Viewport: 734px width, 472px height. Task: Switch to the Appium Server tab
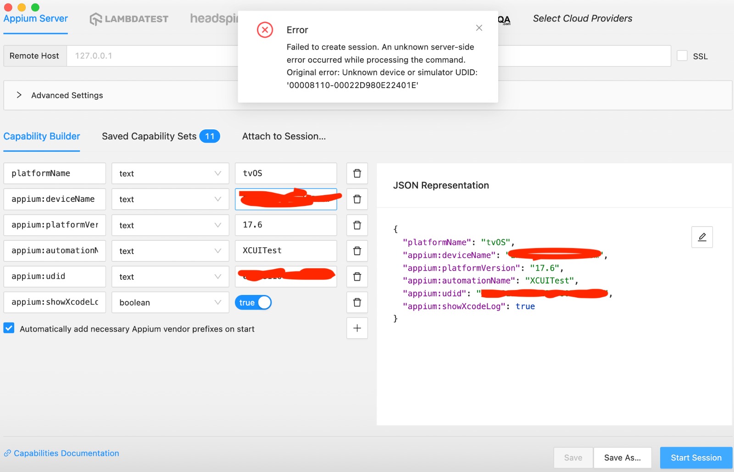(x=36, y=19)
